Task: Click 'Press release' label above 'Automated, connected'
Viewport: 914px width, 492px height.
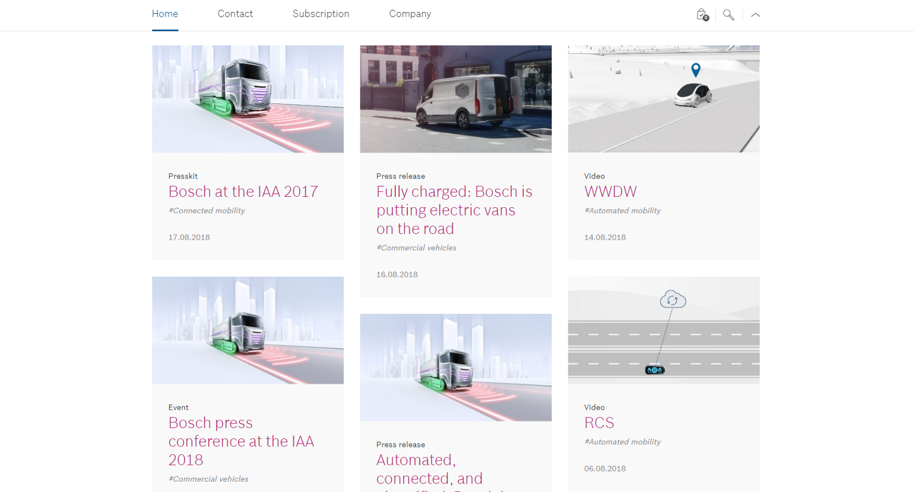Action: point(400,445)
